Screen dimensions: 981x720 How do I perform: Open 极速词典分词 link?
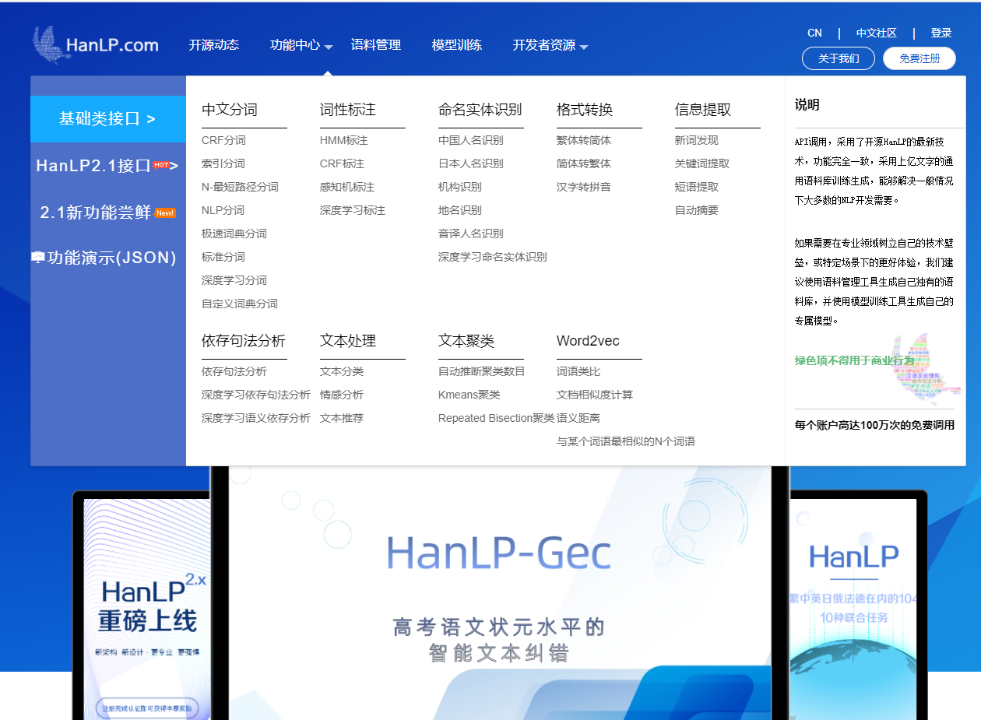(x=234, y=234)
